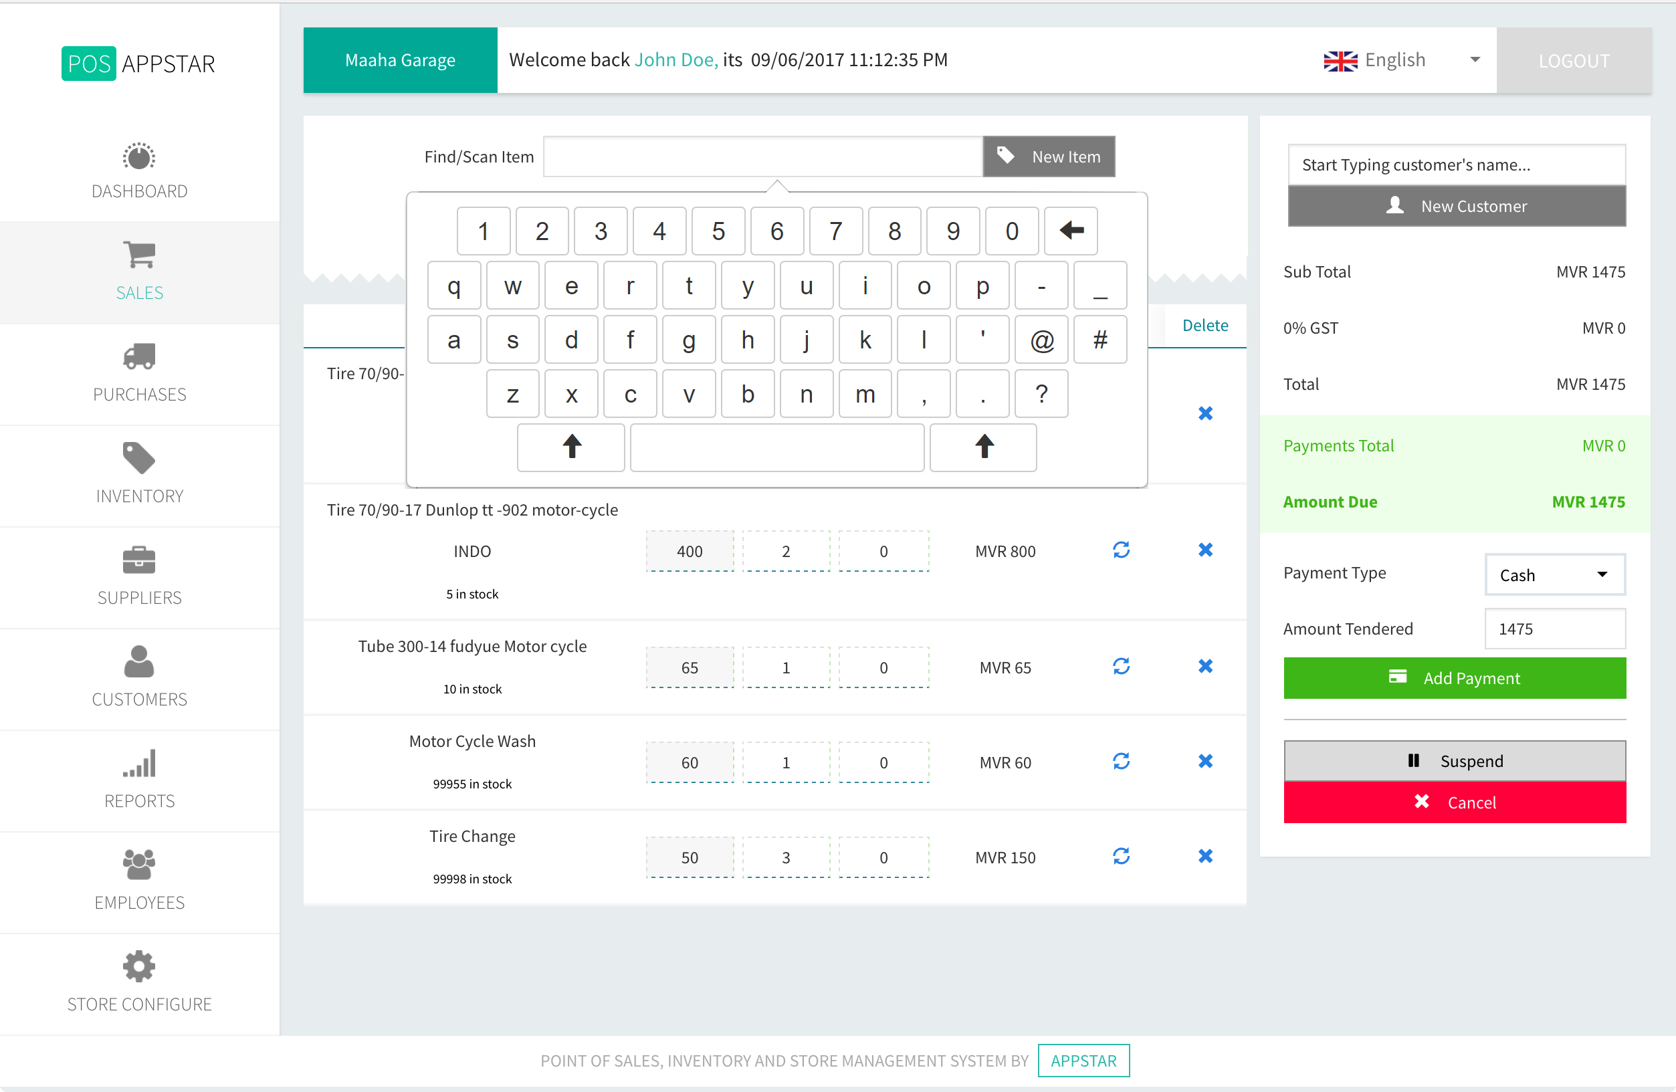This screenshot has width=1676, height=1092.
Task: Click the Suppliers briefcase icon
Action: (x=138, y=560)
